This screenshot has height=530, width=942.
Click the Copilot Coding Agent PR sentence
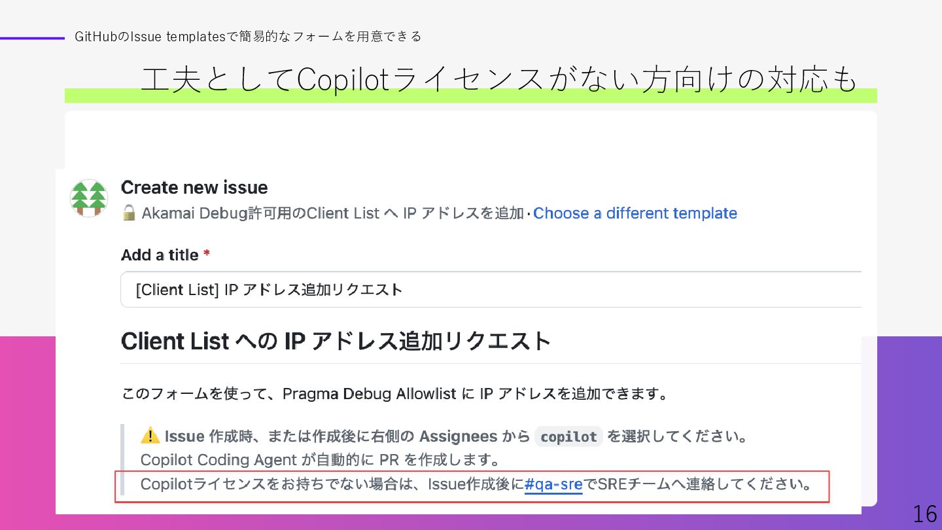(320, 460)
